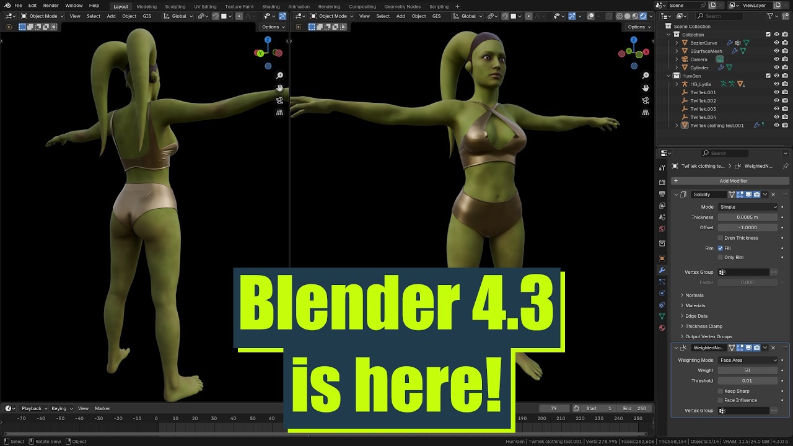Click the pan hand icon in the right viewport
Screen dimensions: 793x446
coord(646,88)
